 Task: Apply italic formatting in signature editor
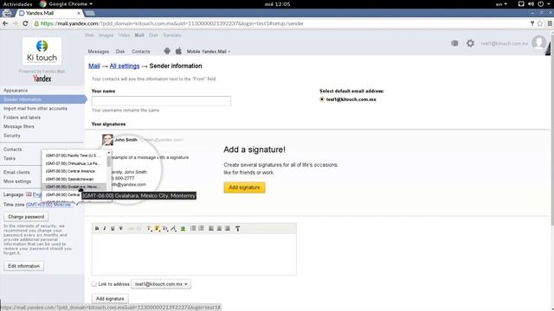pos(105,228)
